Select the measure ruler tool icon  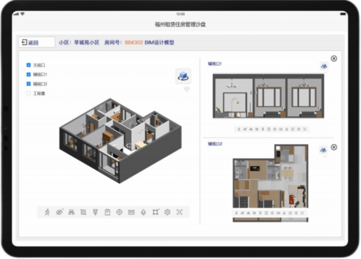click(x=131, y=212)
